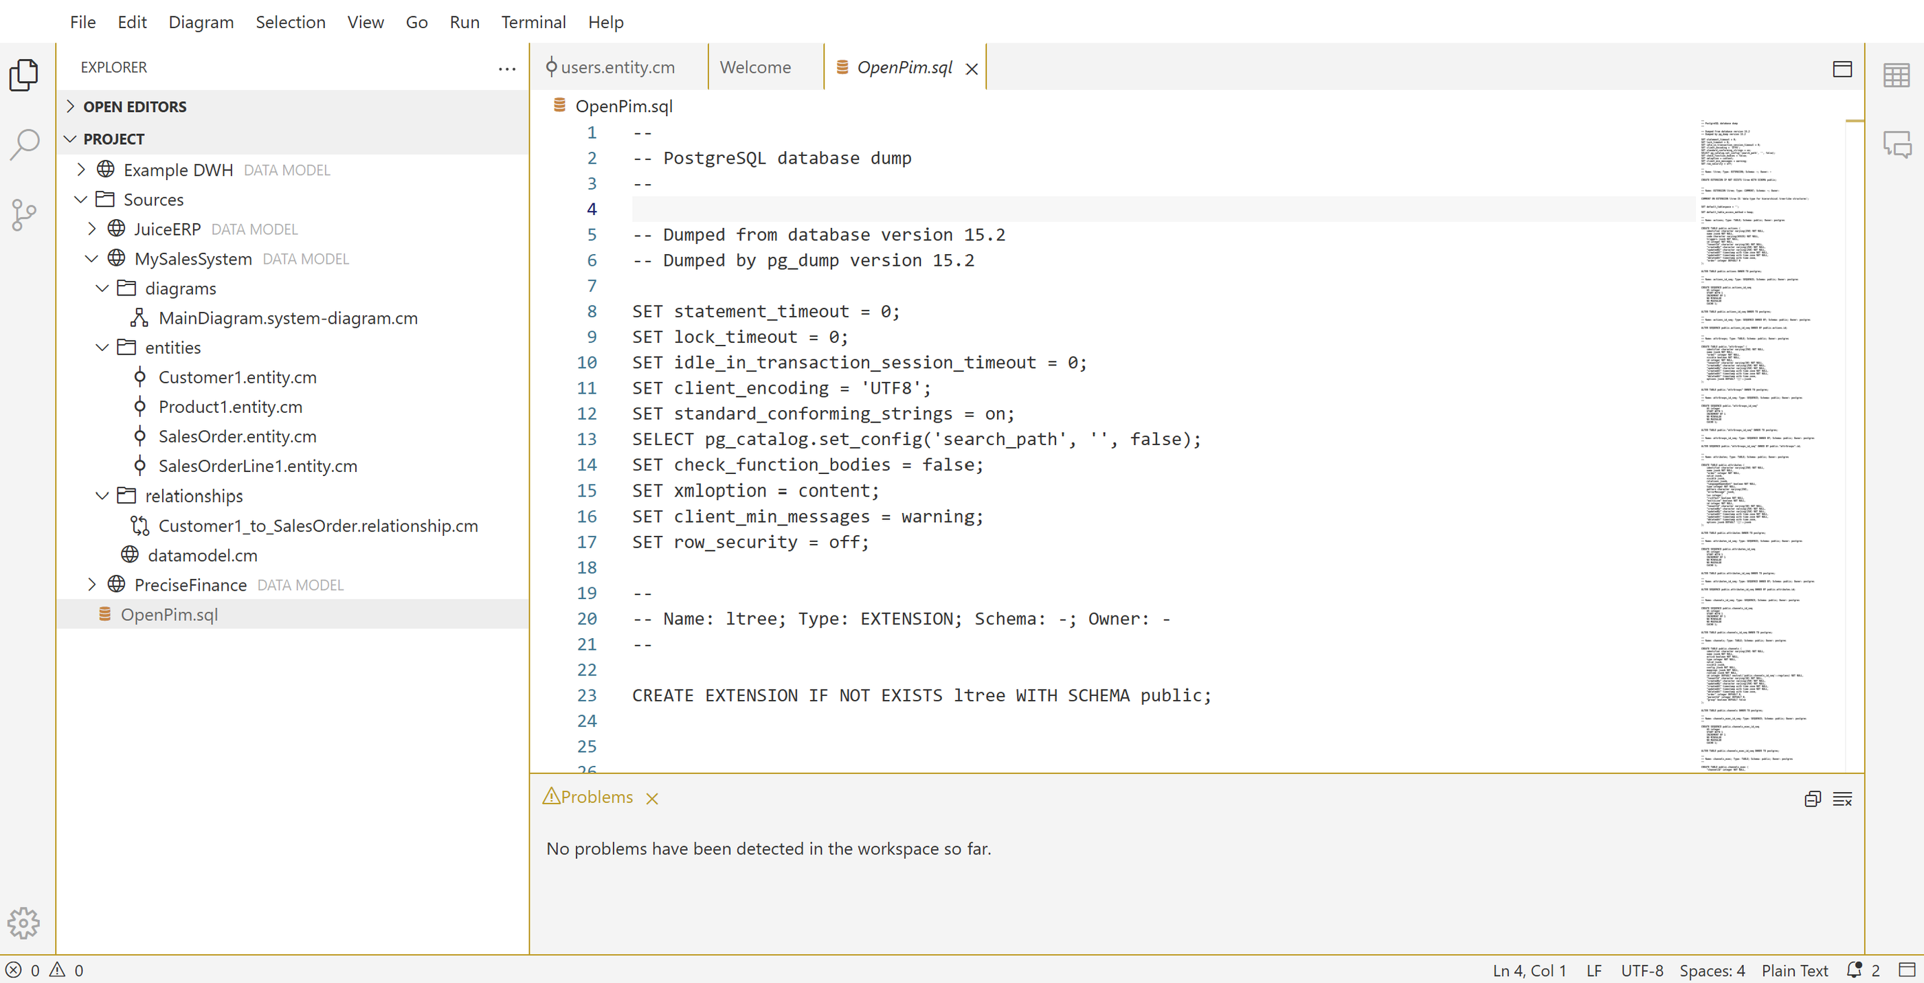This screenshot has width=1924, height=983.
Task: Click the errors and warnings count in the status bar
Action: 45,969
